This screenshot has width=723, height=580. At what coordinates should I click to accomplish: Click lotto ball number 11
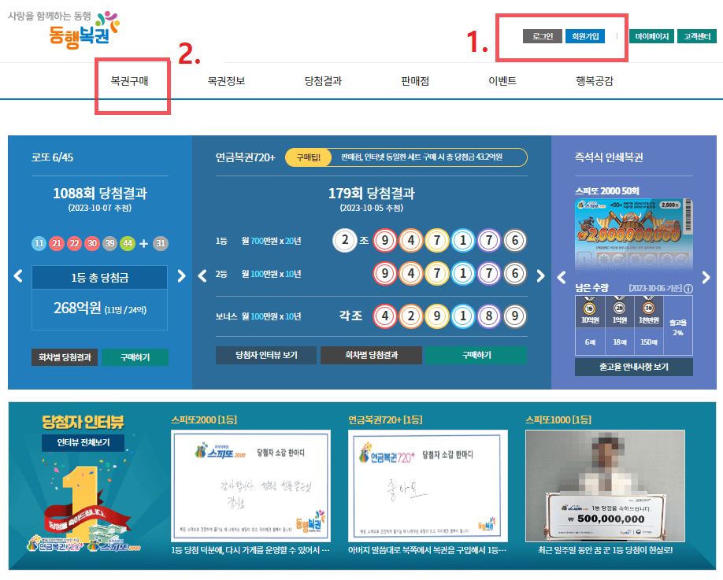(x=39, y=243)
